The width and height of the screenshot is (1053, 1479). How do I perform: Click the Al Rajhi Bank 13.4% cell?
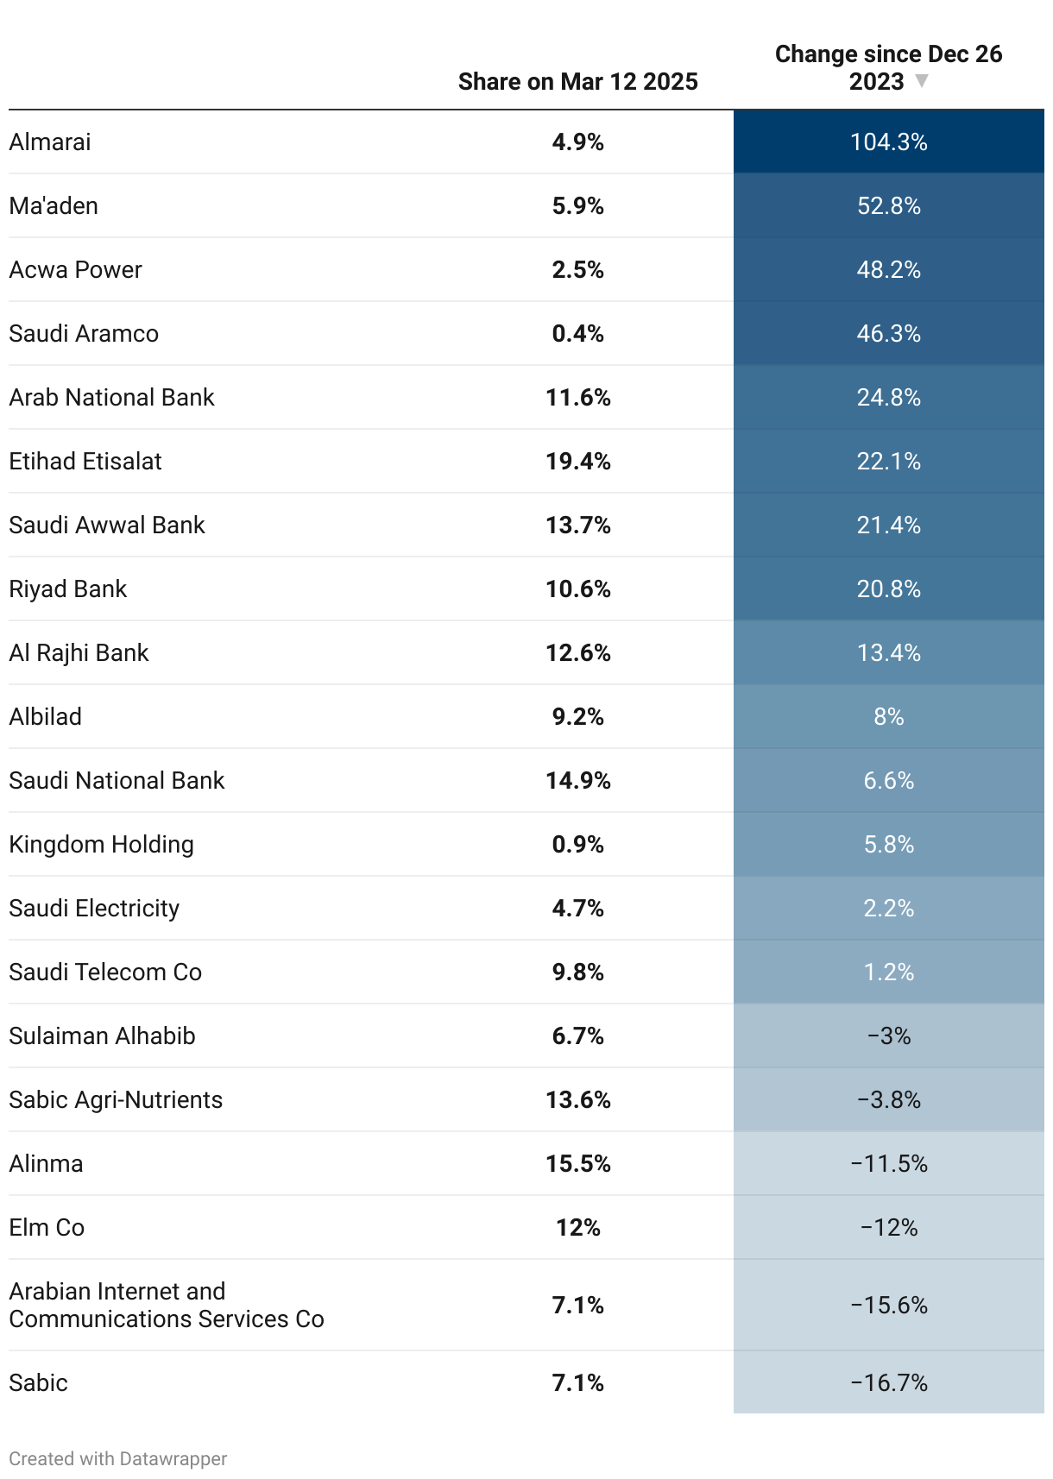(888, 652)
